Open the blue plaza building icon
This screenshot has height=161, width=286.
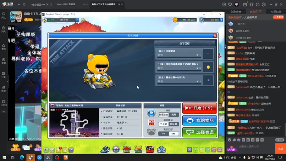click(x=161, y=149)
